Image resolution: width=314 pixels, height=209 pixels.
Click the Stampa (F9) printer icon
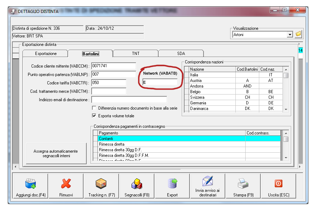click(243, 183)
